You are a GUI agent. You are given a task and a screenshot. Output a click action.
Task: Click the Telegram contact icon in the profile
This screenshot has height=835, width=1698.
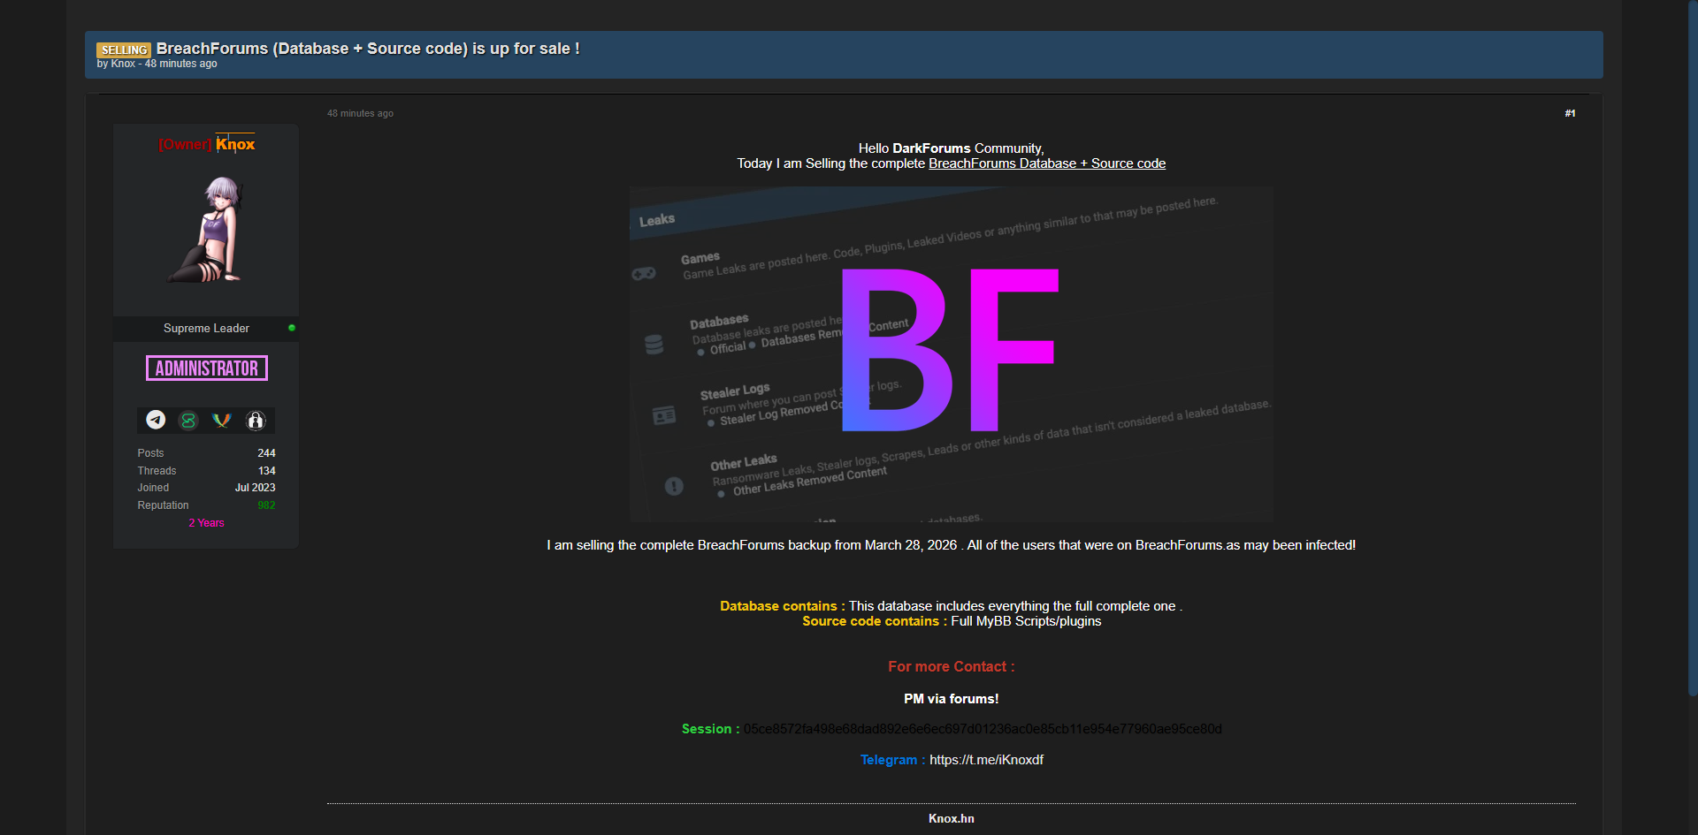click(x=156, y=420)
